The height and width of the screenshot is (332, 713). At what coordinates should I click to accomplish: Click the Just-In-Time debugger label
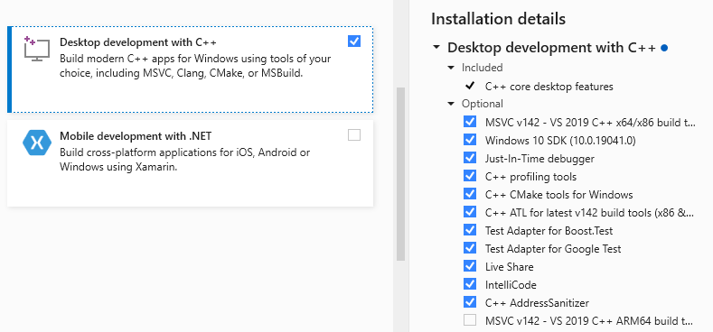[539, 159]
